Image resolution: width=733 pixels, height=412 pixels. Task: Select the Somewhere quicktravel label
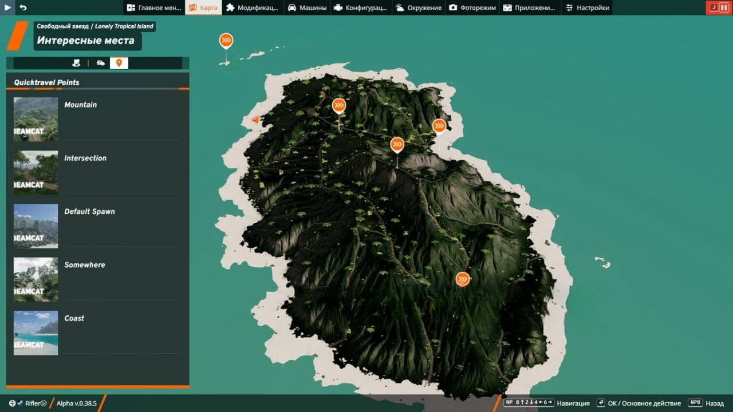point(85,265)
